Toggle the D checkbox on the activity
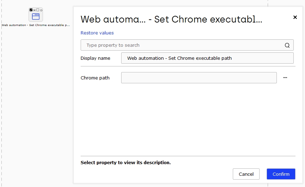 (x=38, y=10)
